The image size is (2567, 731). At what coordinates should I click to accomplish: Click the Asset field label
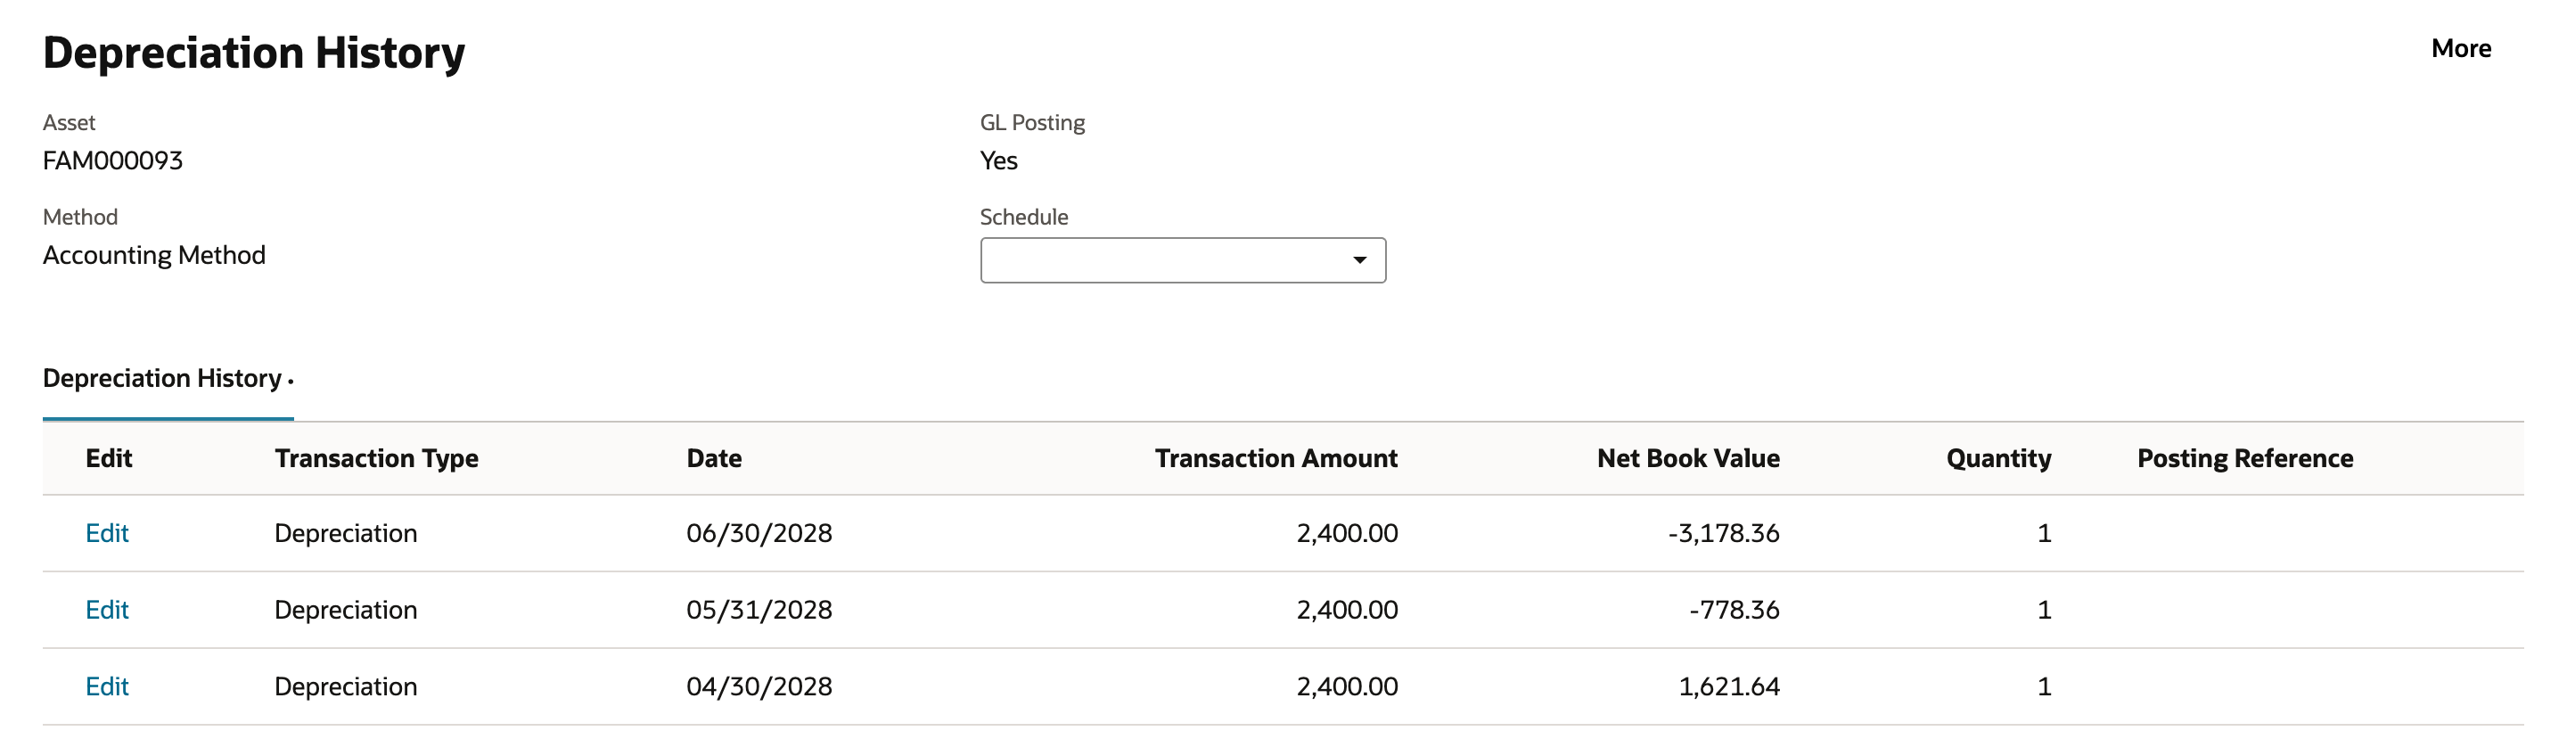(x=69, y=123)
